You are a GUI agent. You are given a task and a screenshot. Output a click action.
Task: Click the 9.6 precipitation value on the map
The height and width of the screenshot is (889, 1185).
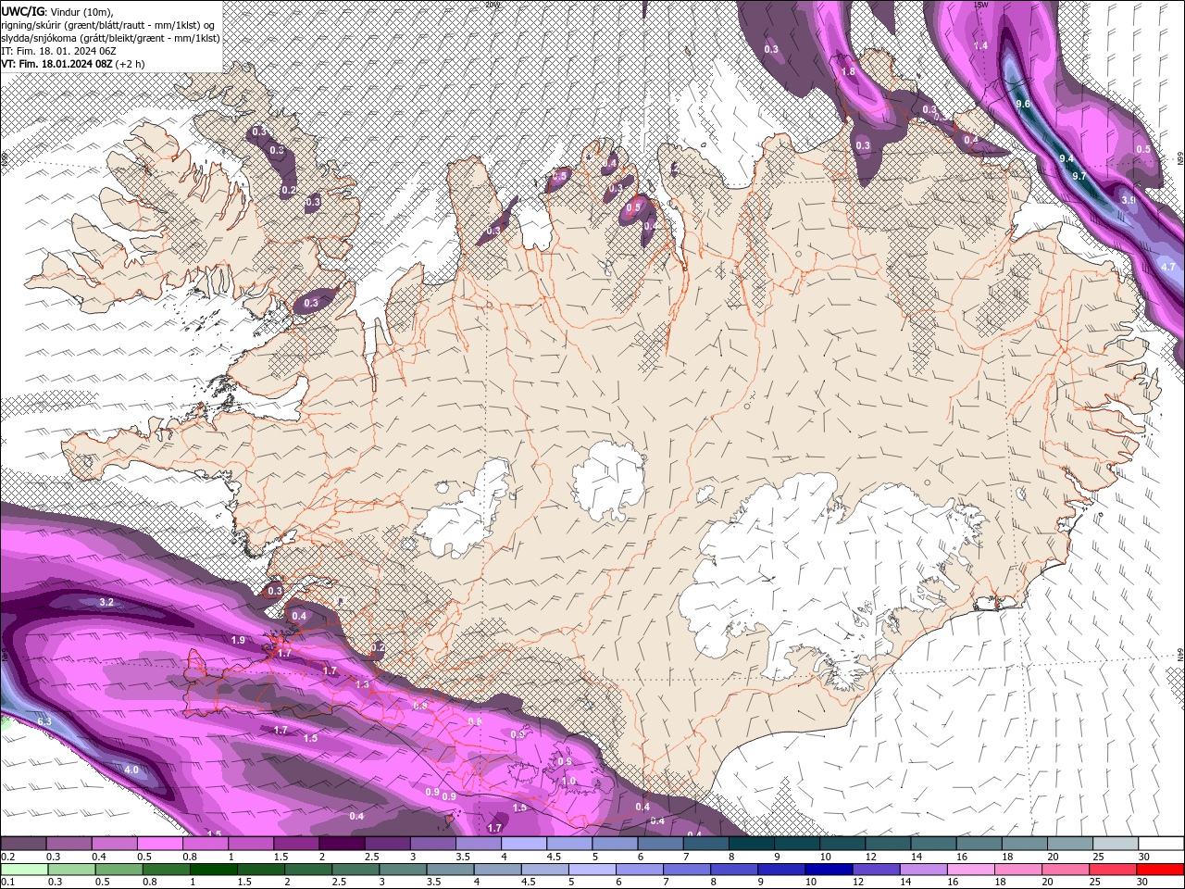click(1023, 104)
